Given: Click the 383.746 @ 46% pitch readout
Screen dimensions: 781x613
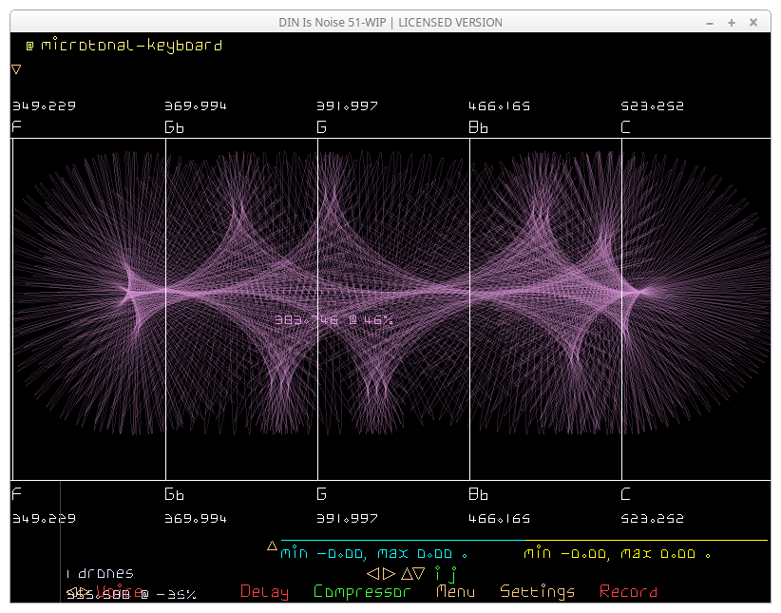Looking at the screenshot, I should (x=333, y=320).
